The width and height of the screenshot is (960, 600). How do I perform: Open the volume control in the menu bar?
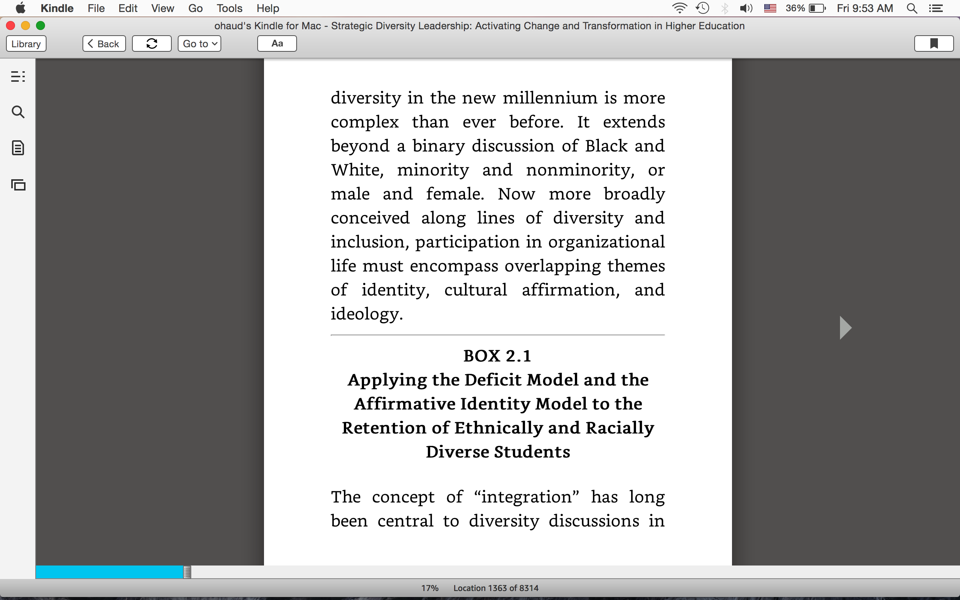[746, 8]
